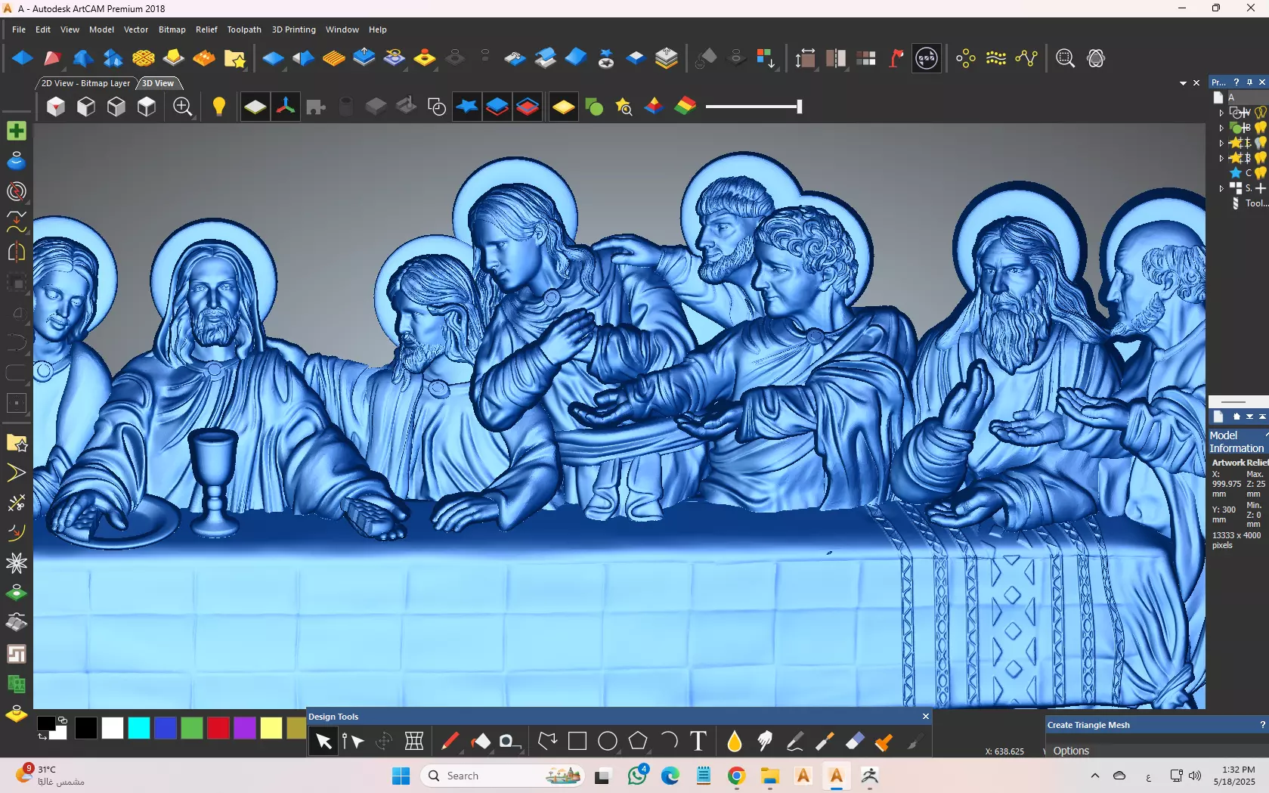
Task: Expand the Back Relief tree node
Action: click(x=1221, y=158)
